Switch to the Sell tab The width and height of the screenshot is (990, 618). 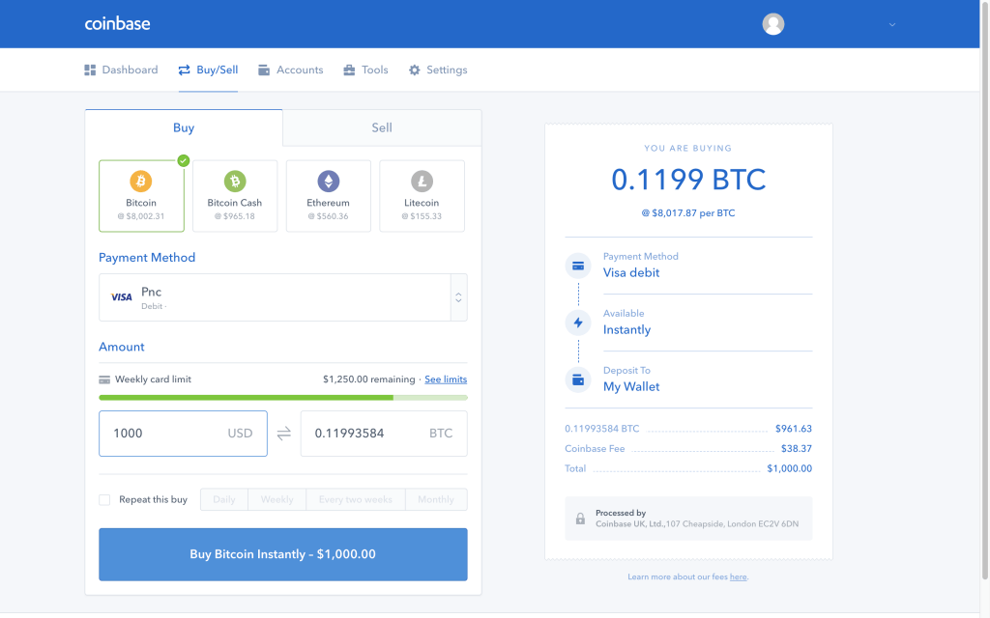pyautogui.click(x=382, y=128)
